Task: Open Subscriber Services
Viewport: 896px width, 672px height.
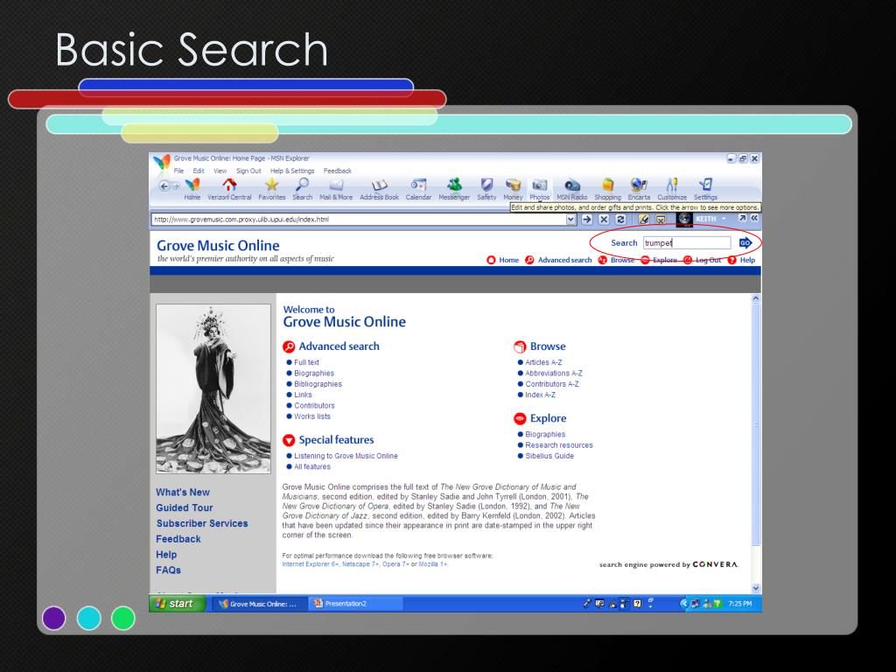Action: click(x=202, y=523)
